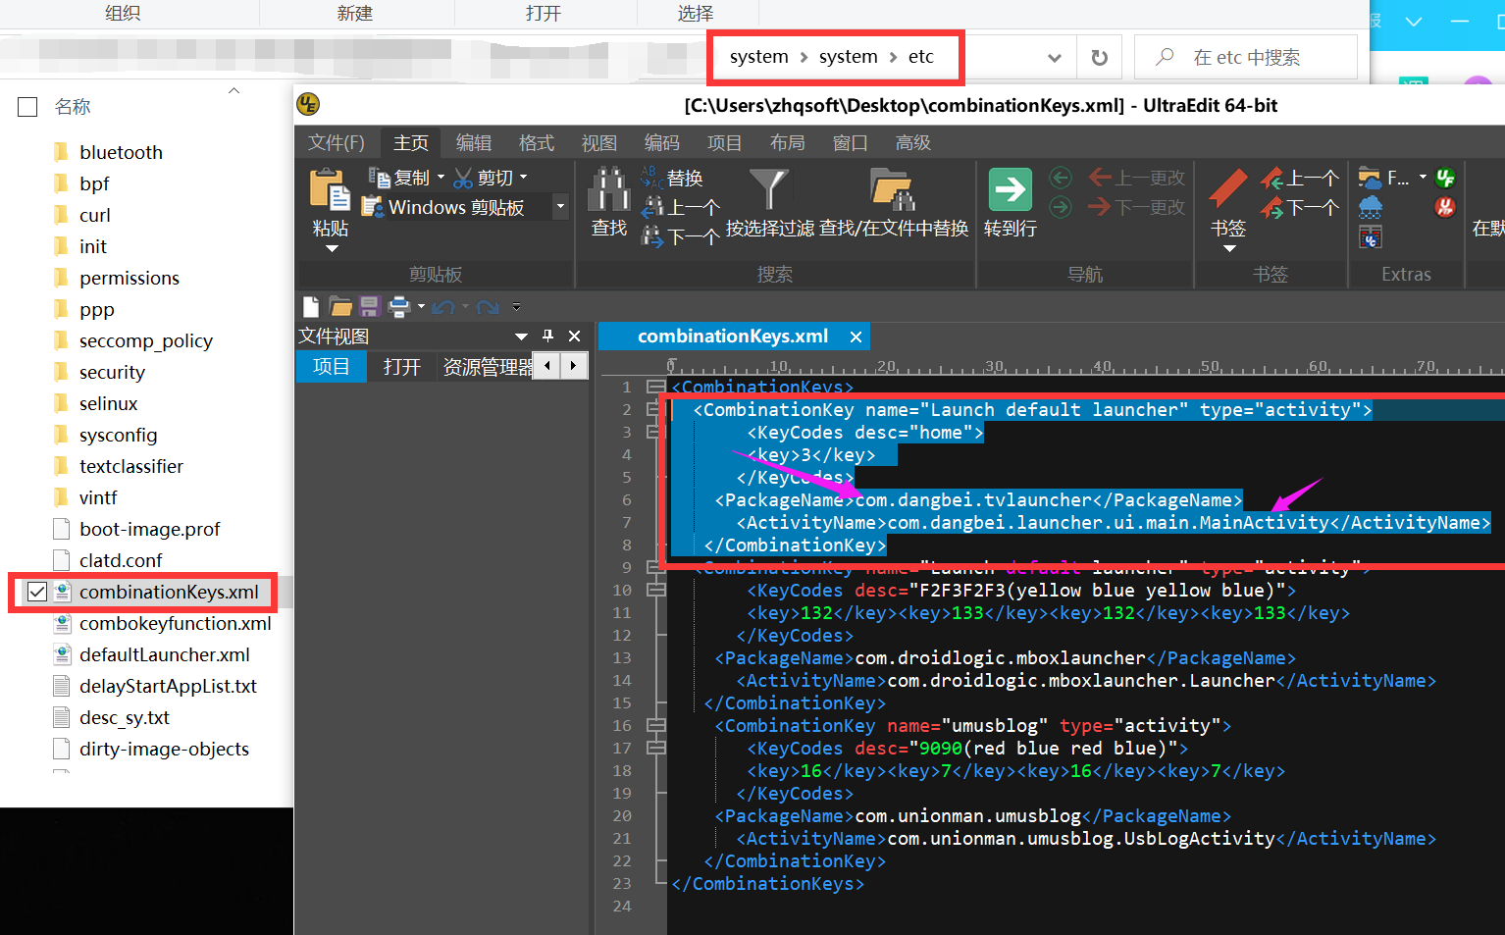This screenshot has width=1505, height=935.
Task: Open the Copy (复制) dropdown arrow
Action: tap(441, 178)
